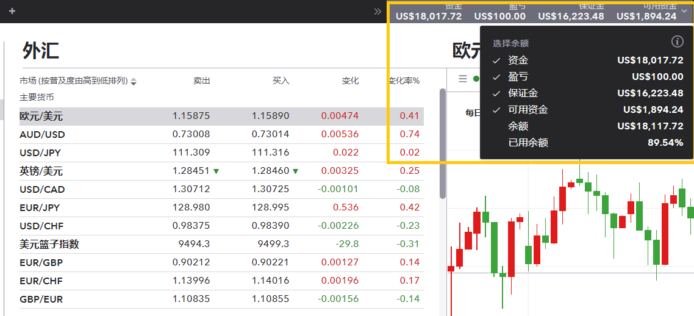Click the 卖出 column header

(x=201, y=81)
